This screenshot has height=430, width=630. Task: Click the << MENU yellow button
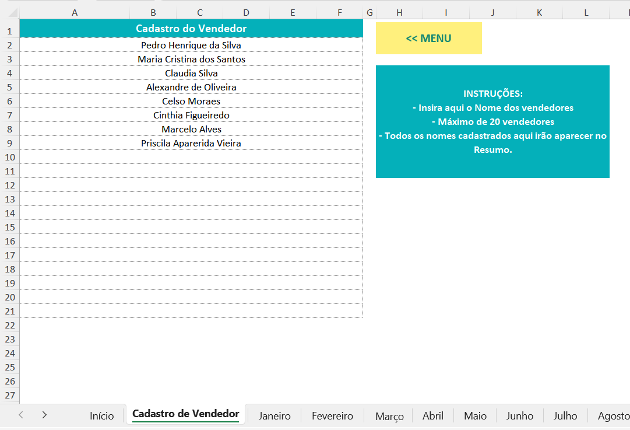tap(428, 39)
